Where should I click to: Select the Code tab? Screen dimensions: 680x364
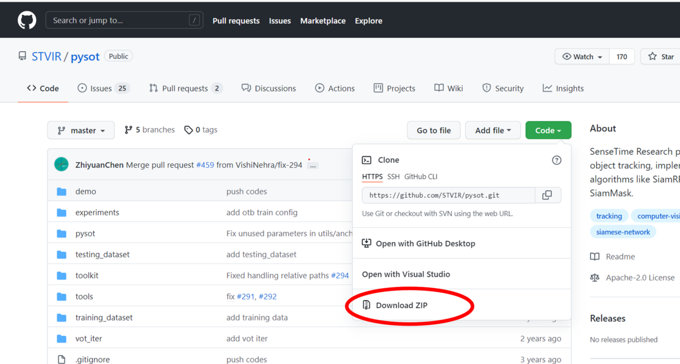click(43, 88)
